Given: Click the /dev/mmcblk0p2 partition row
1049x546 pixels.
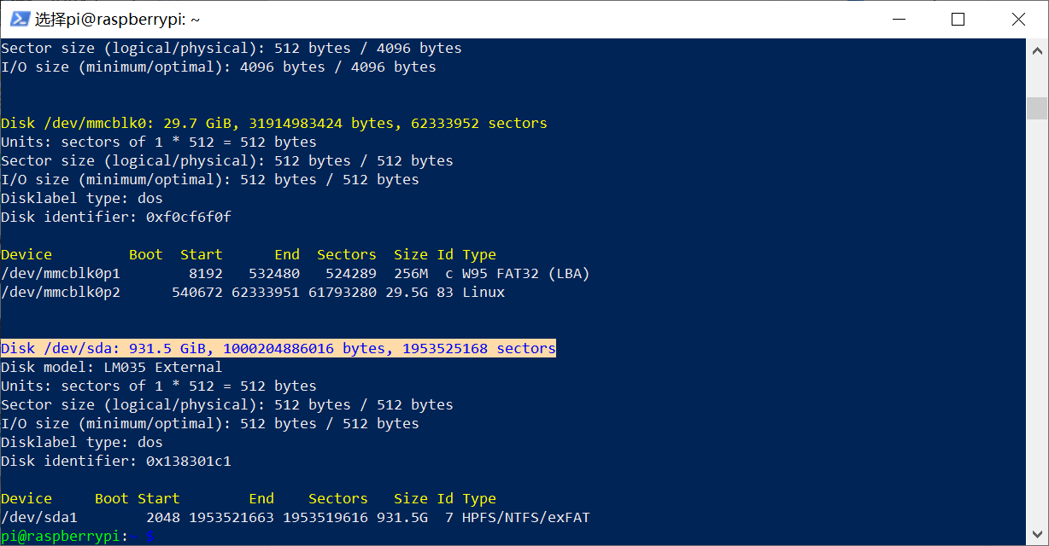Looking at the screenshot, I should pyautogui.click(x=253, y=292).
